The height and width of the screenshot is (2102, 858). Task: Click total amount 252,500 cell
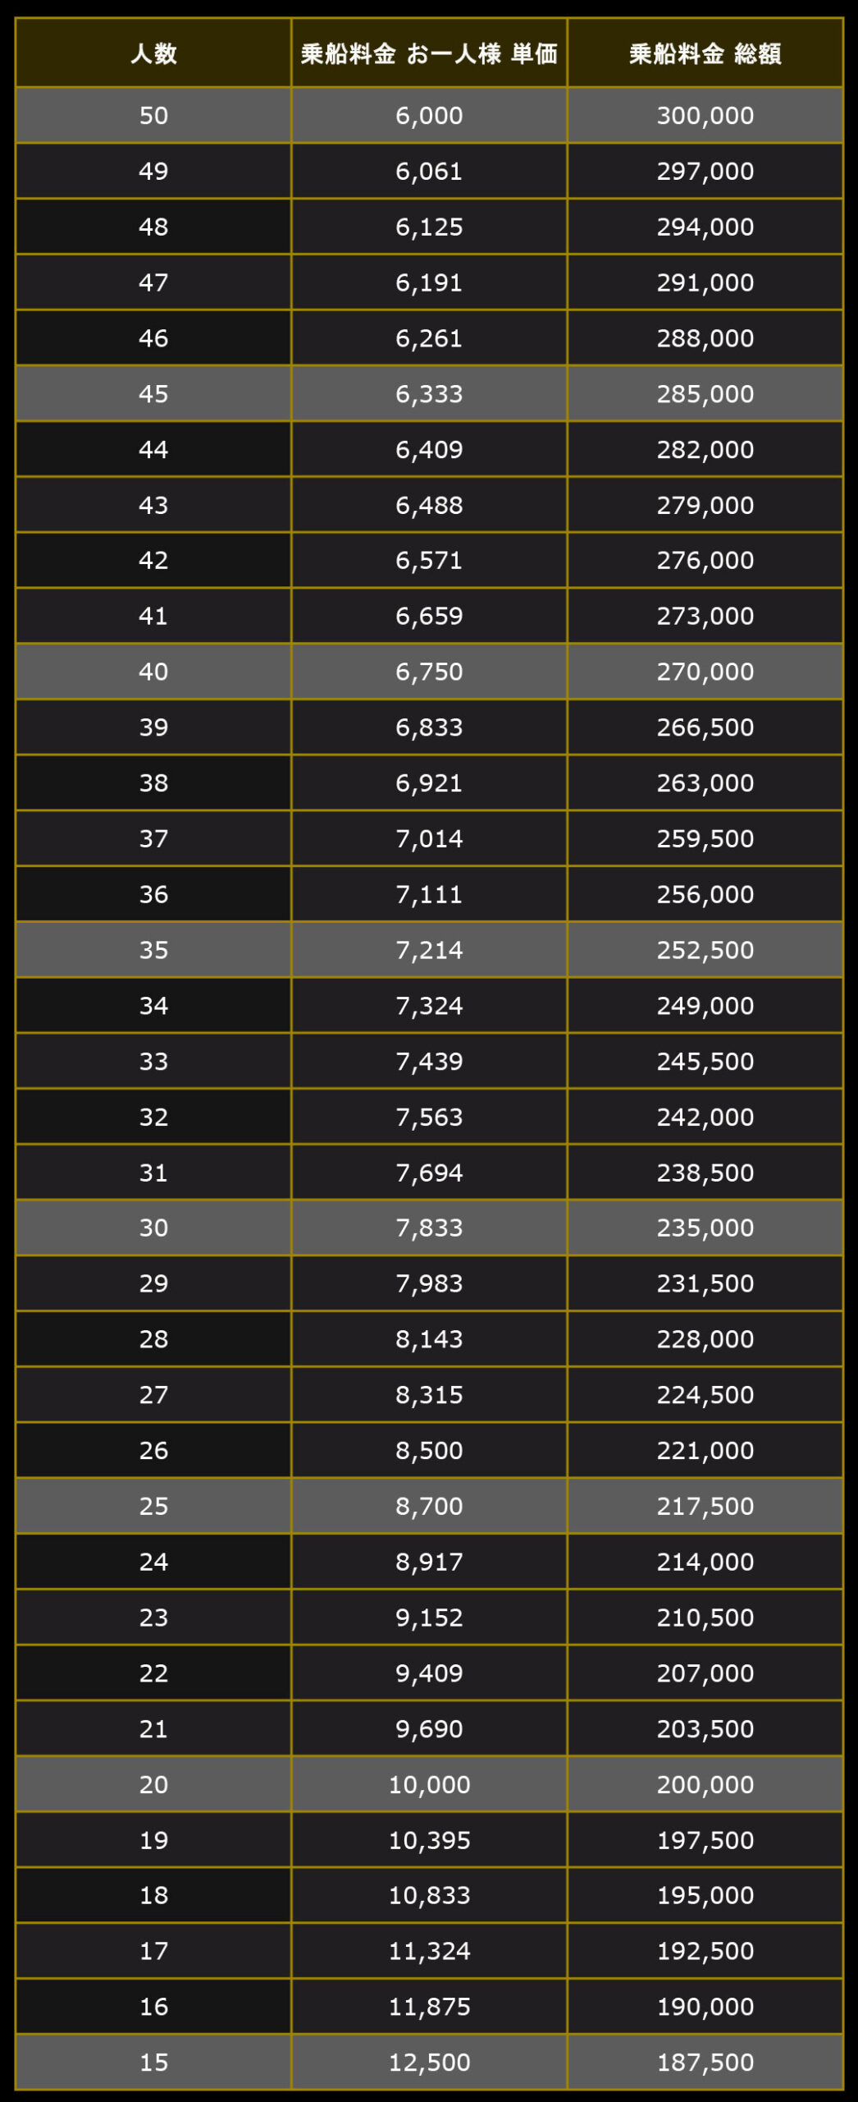705,950
